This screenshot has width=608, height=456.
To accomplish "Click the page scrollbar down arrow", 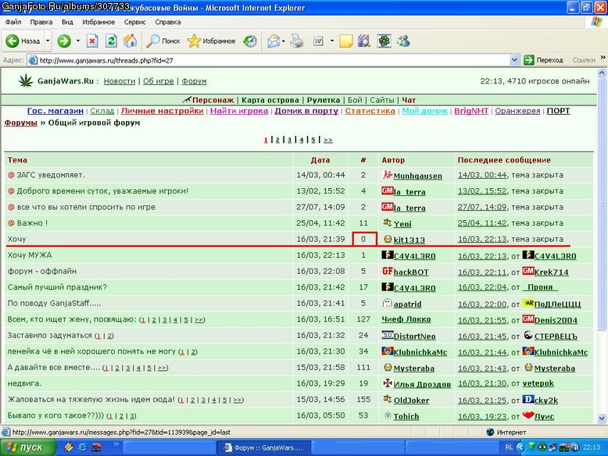I will pos(602,419).
